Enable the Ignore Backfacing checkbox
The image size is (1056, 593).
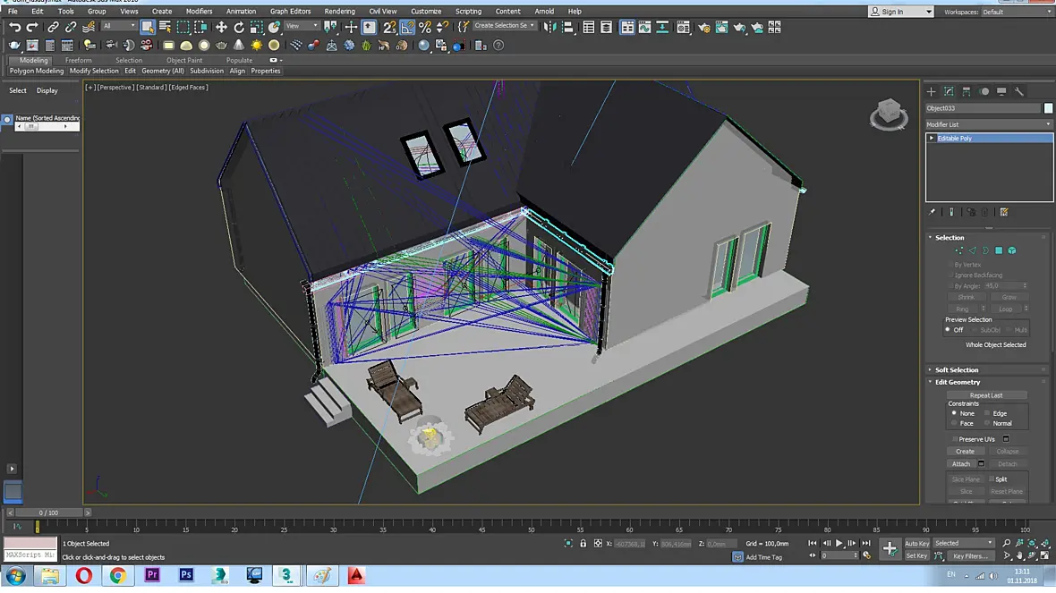951,275
